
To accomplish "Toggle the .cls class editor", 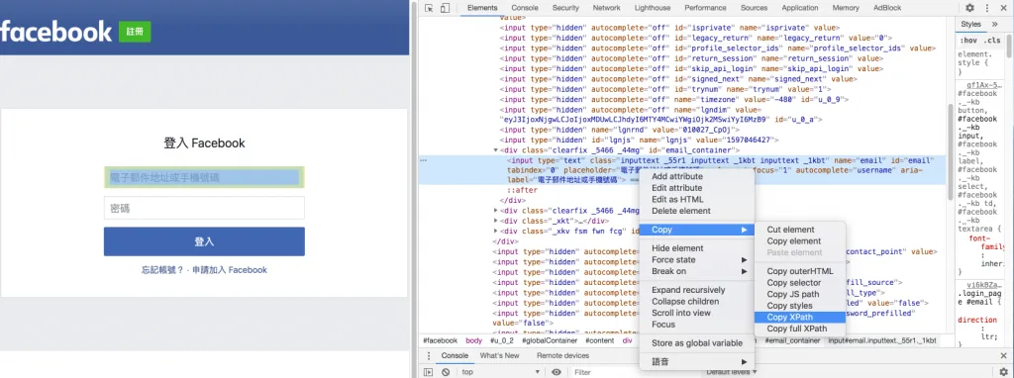I will pos(992,41).
